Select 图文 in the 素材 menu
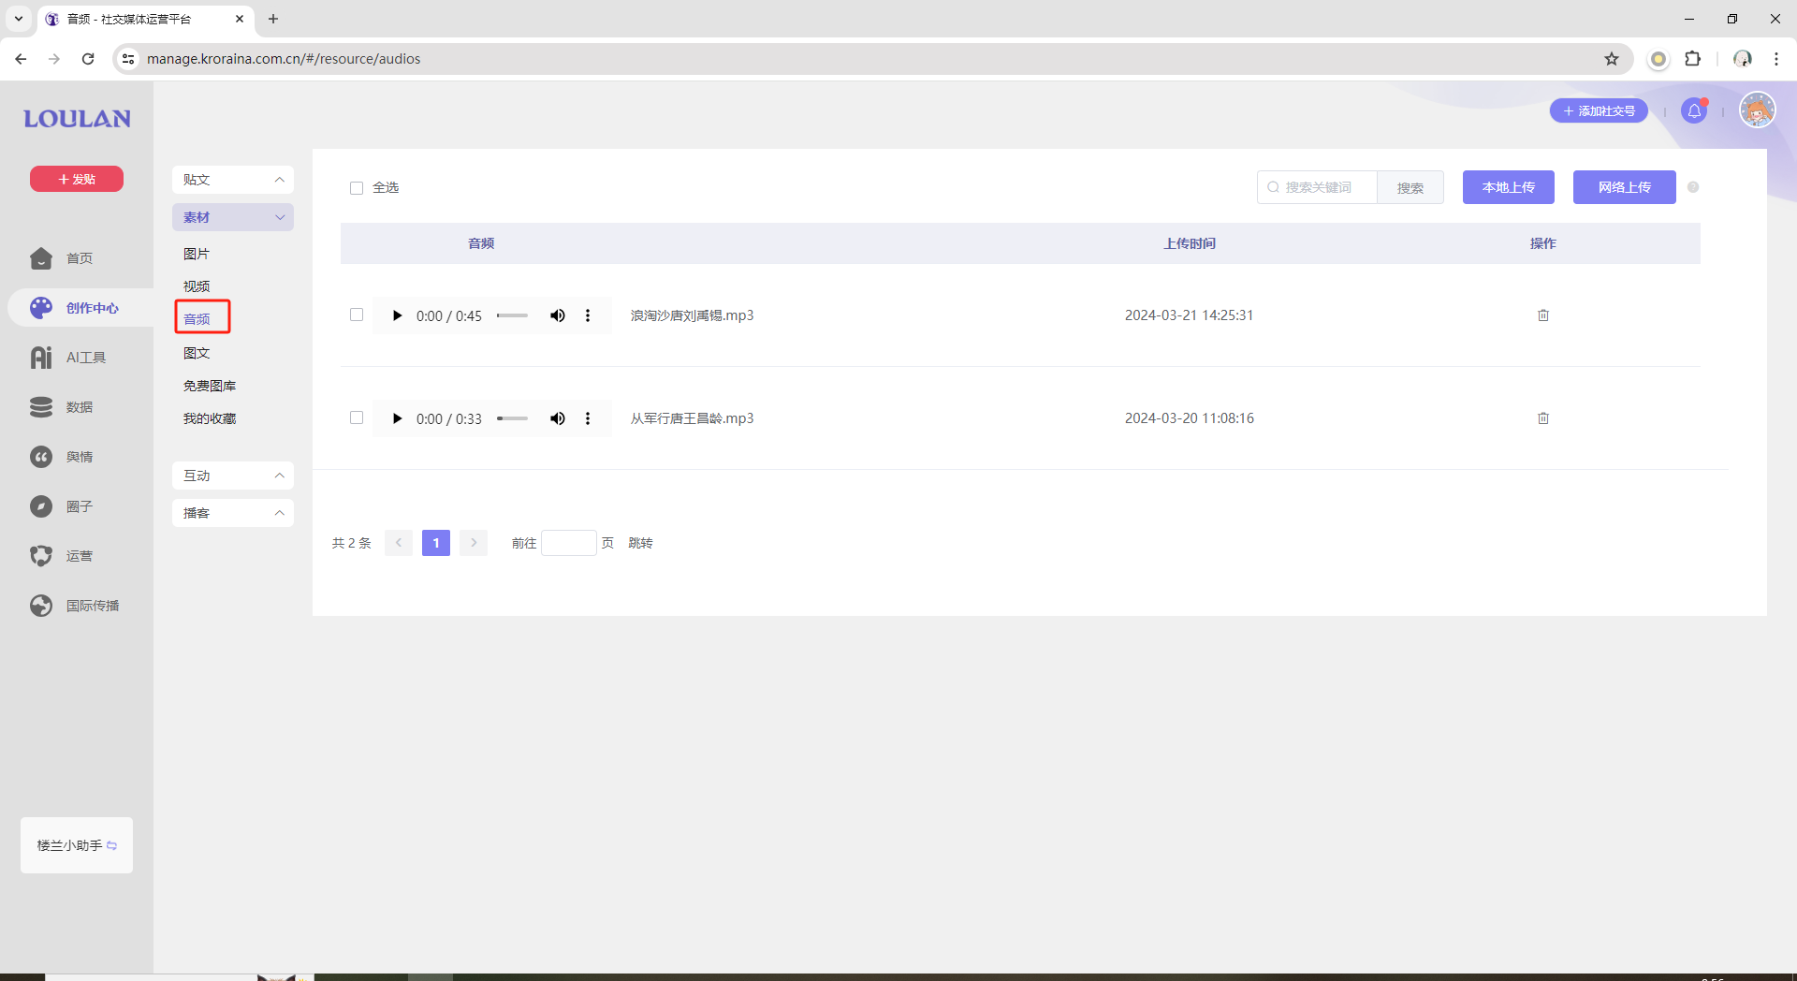Image resolution: width=1797 pixels, height=981 pixels. 197,353
